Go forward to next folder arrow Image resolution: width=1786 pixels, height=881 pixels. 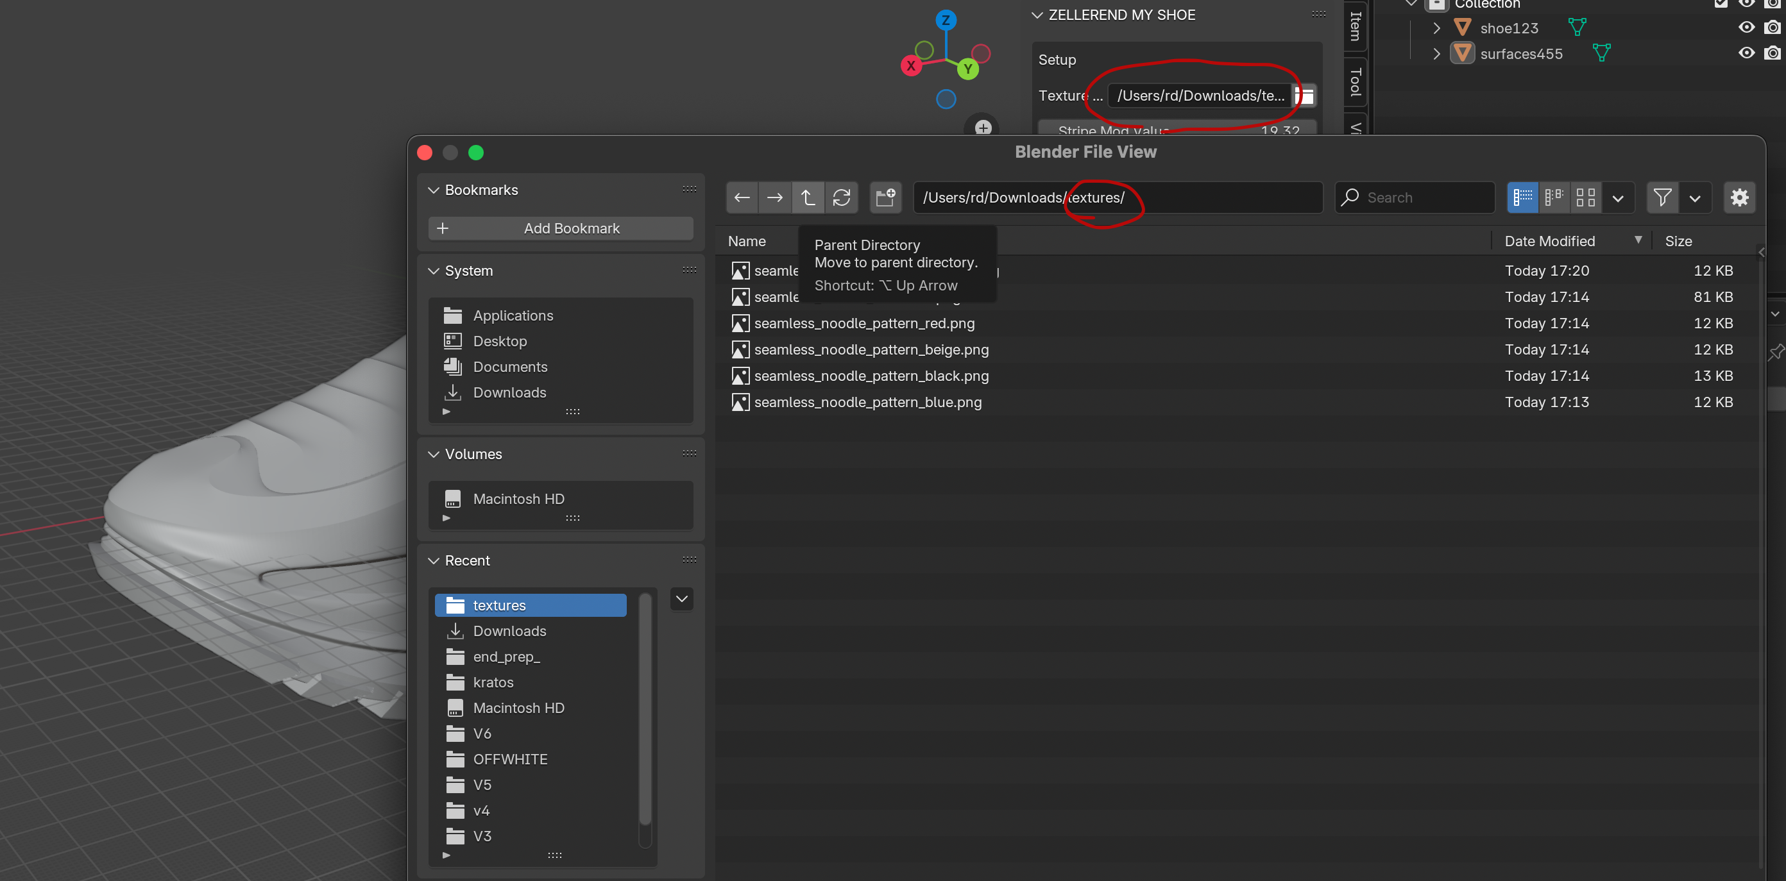point(774,197)
